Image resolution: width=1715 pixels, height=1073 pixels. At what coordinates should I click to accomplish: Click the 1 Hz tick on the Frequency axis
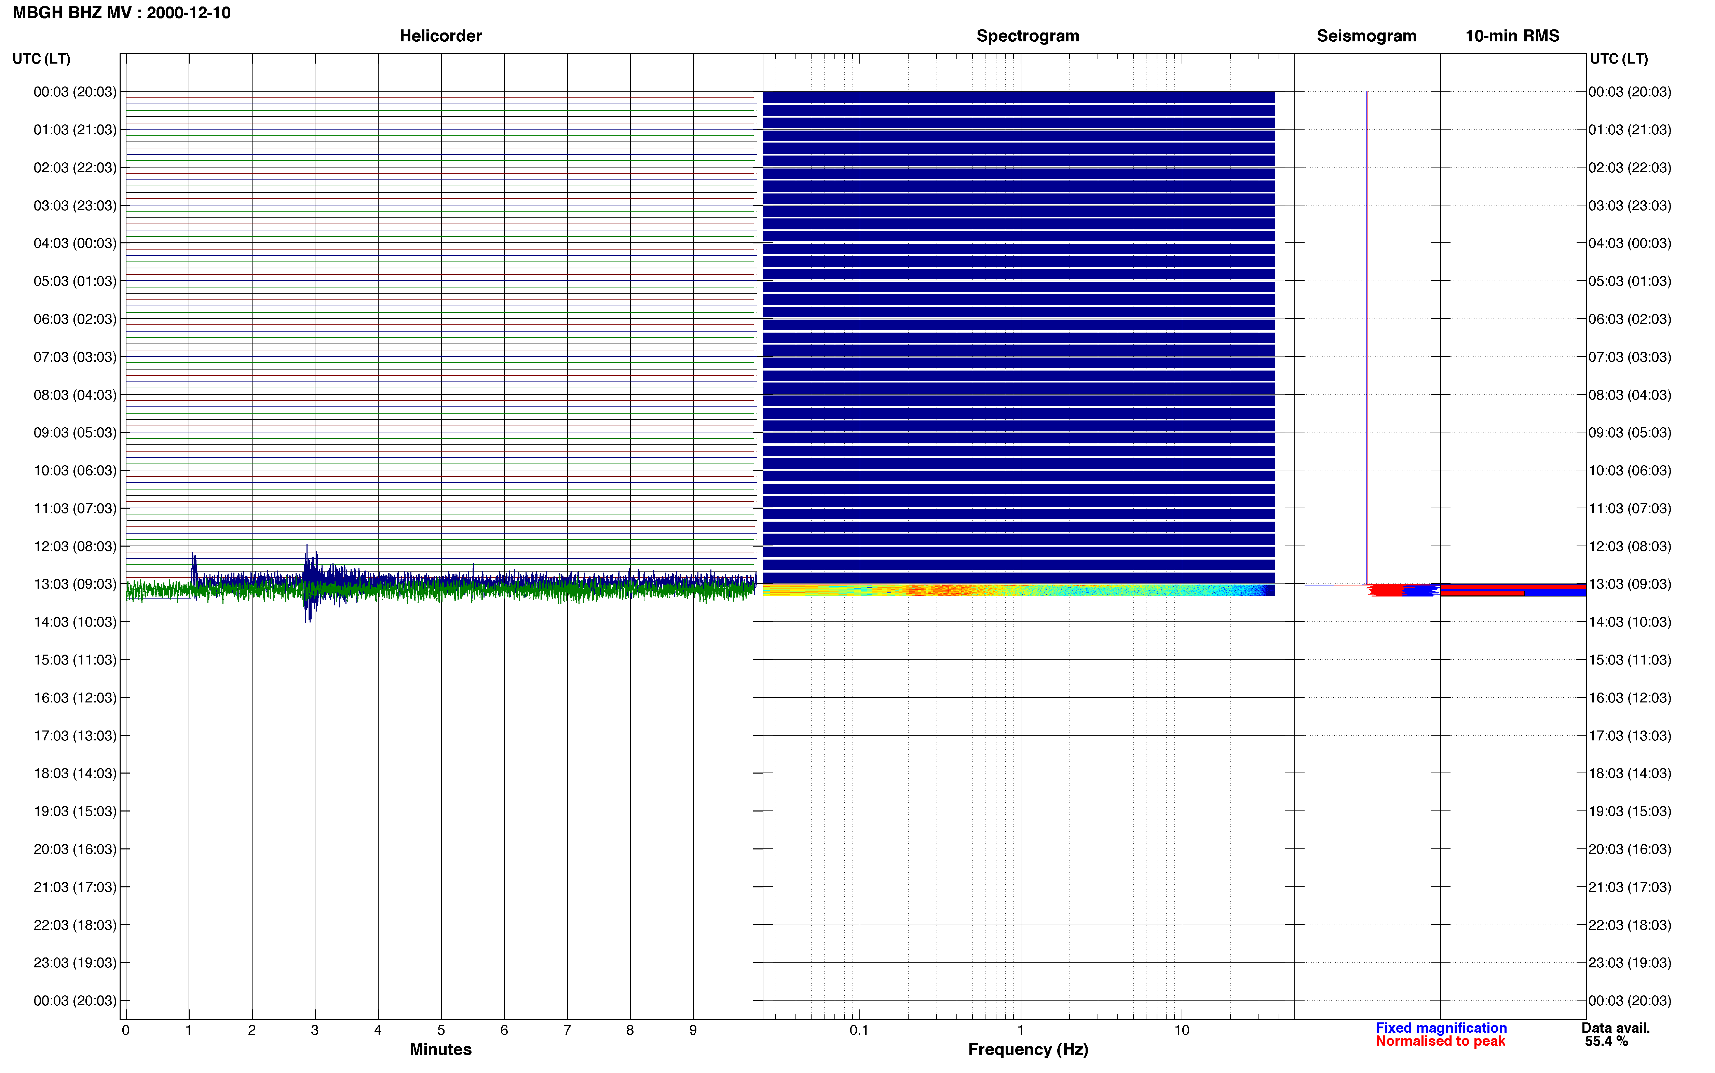1021,1030
